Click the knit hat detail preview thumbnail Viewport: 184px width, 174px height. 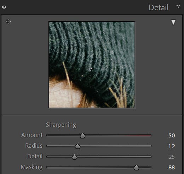[x=92, y=65]
